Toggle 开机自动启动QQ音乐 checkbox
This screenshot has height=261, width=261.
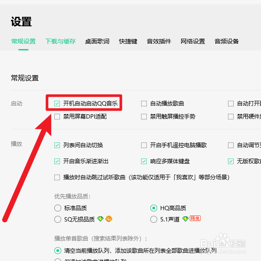(x=57, y=103)
